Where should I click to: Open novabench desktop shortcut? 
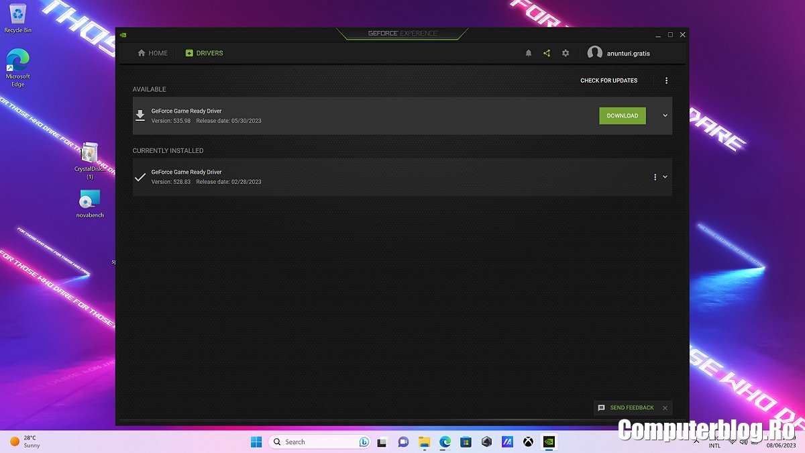click(x=89, y=200)
